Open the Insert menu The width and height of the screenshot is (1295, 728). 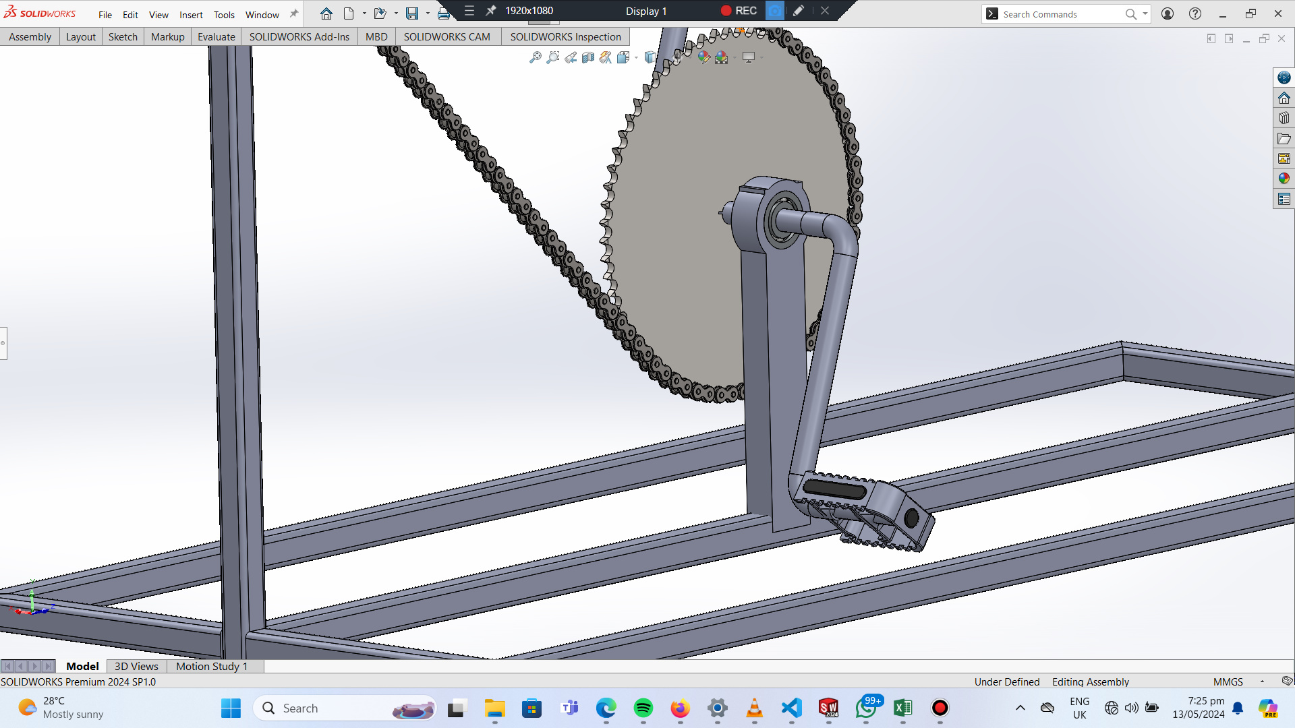click(191, 15)
